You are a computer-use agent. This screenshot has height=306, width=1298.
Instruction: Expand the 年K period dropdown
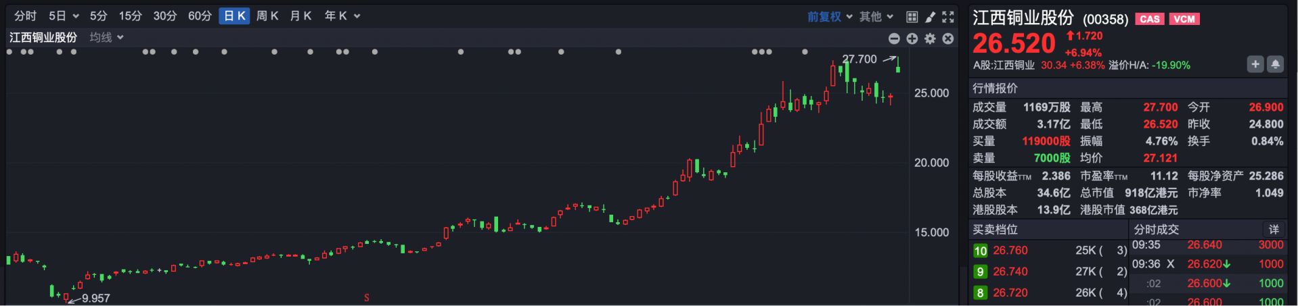tap(342, 16)
